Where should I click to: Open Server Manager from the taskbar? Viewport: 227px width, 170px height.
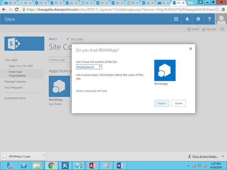(x=10, y=166)
